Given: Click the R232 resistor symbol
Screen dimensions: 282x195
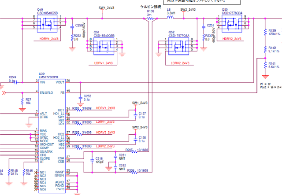Looking at the screenshot, I should tap(72, 38).
